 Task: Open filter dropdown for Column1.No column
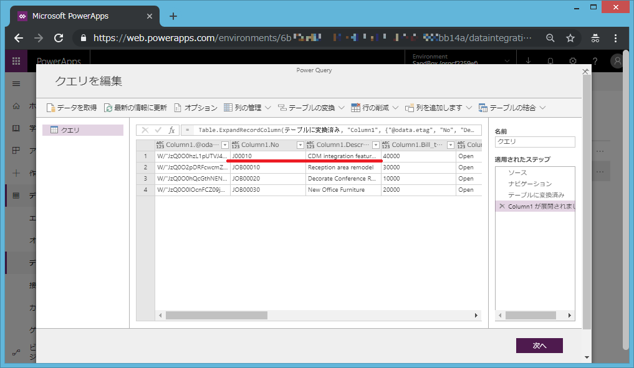click(x=300, y=145)
